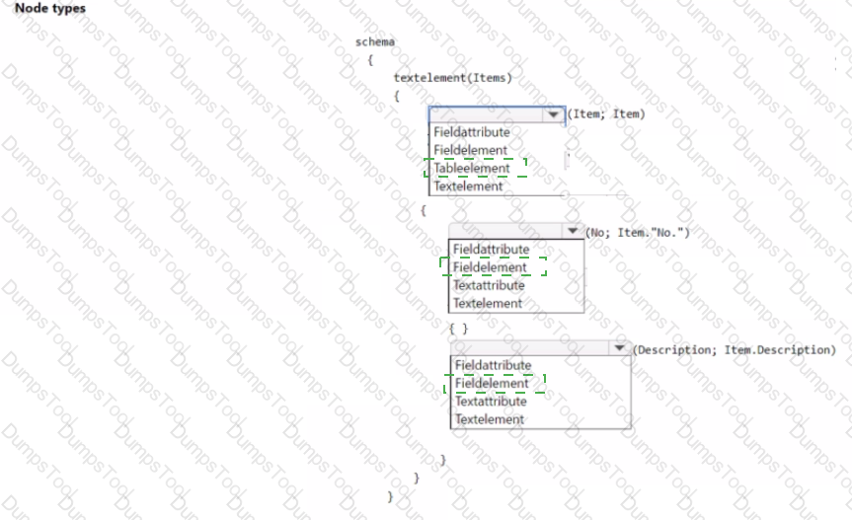Choose Textattribute in the Description dropdown list
852x520 pixels.
491,402
